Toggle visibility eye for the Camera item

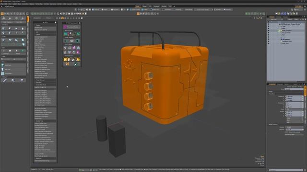tap(269, 39)
